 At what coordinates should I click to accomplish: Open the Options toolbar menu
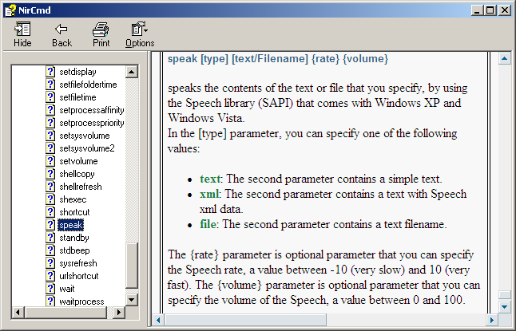(140, 30)
